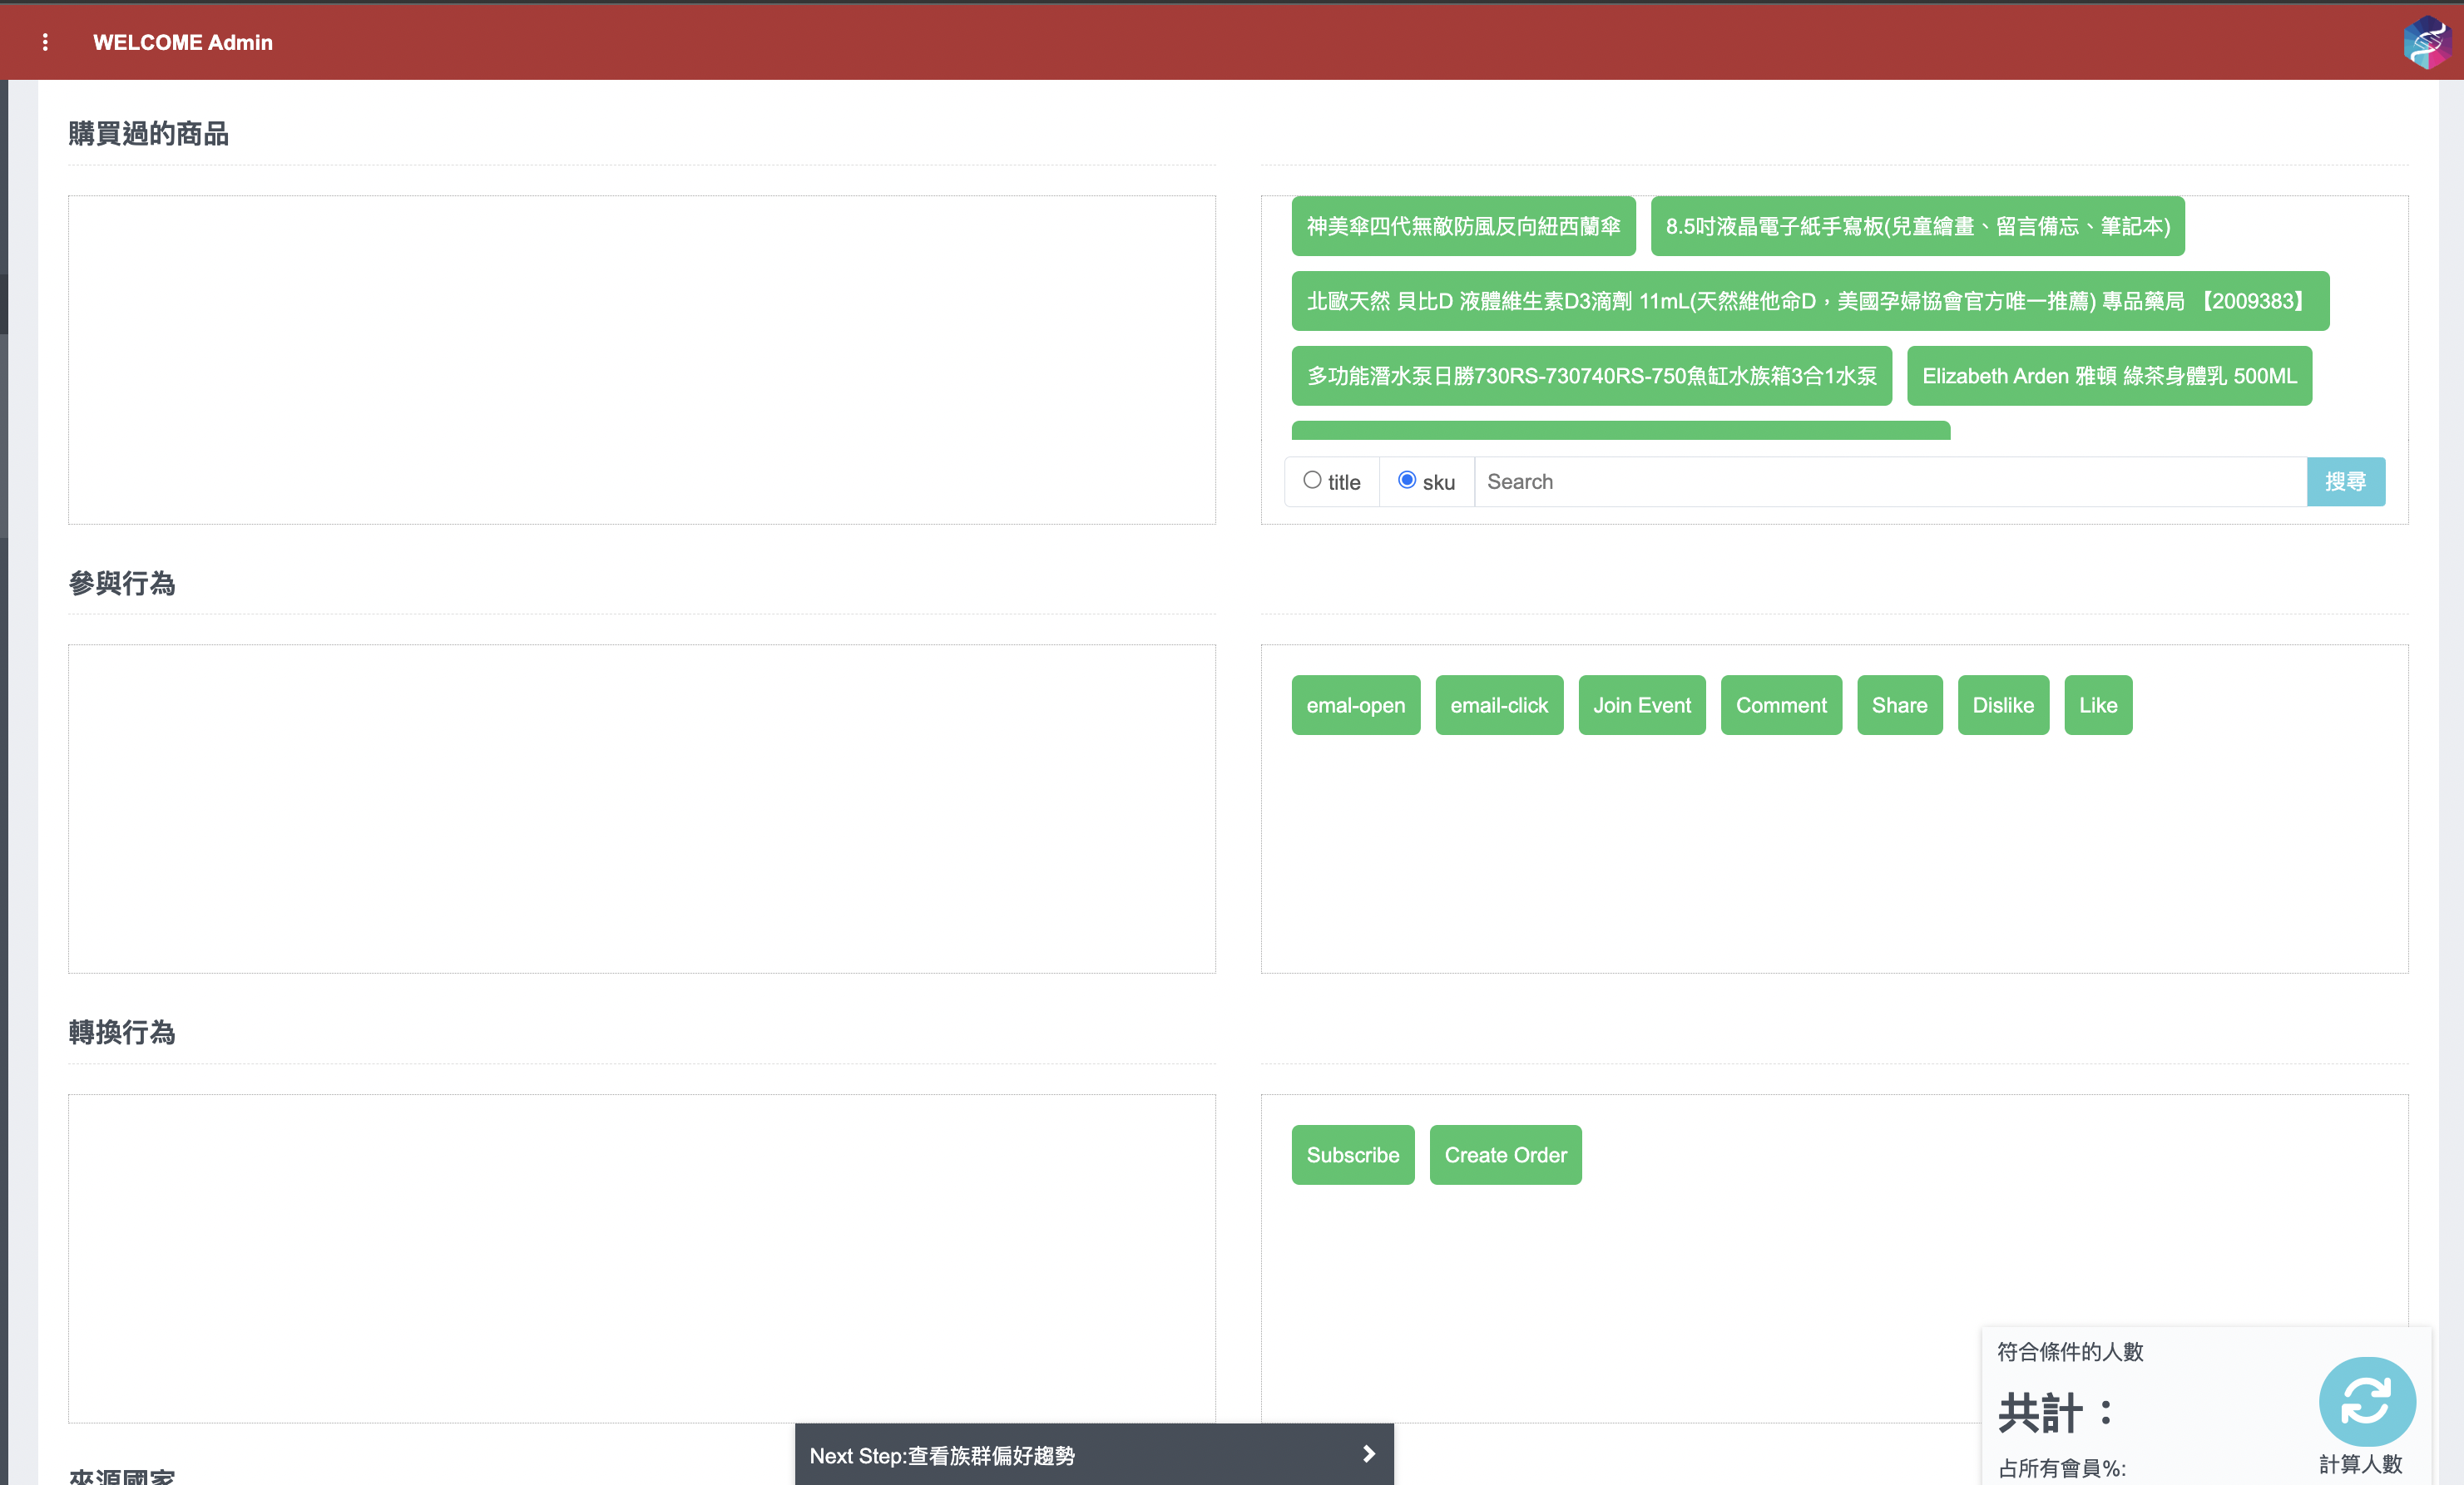Select the Elizabeth Arden 綠茶身體乳 tag
This screenshot has width=2464, height=1485.
(2108, 377)
